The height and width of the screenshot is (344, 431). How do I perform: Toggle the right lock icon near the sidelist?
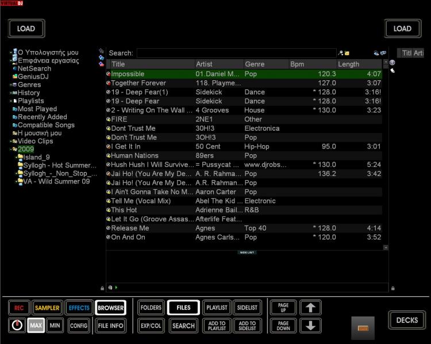(393, 288)
